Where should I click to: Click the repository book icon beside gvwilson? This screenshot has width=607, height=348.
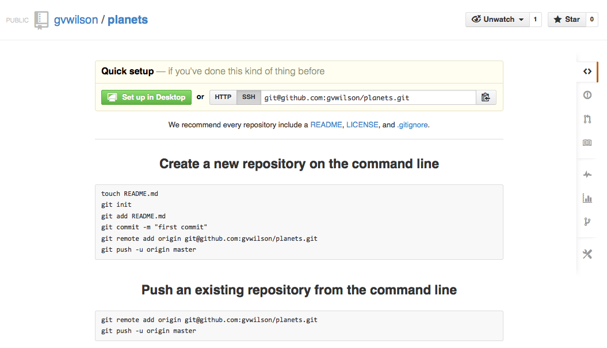pyautogui.click(x=41, y=20)
